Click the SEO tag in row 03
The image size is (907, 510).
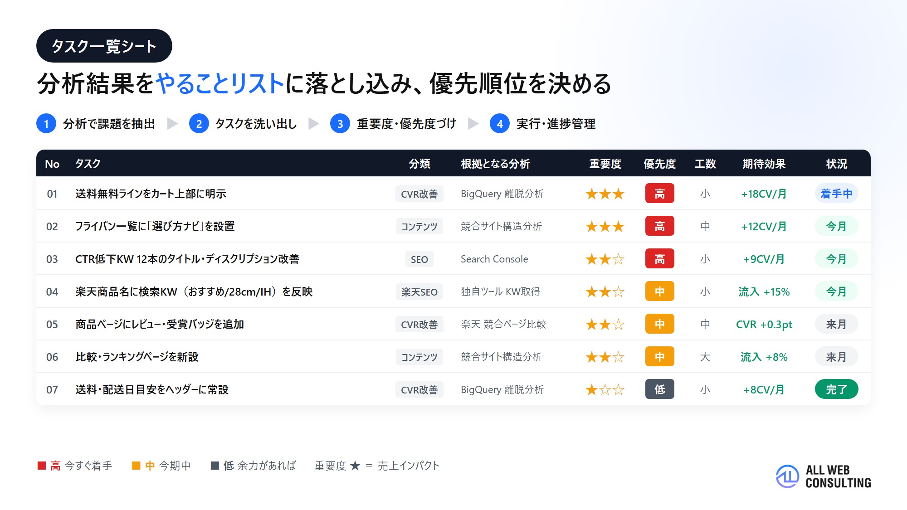point(419,259)
